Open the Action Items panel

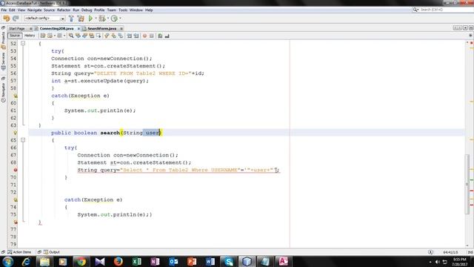(19, 252)
